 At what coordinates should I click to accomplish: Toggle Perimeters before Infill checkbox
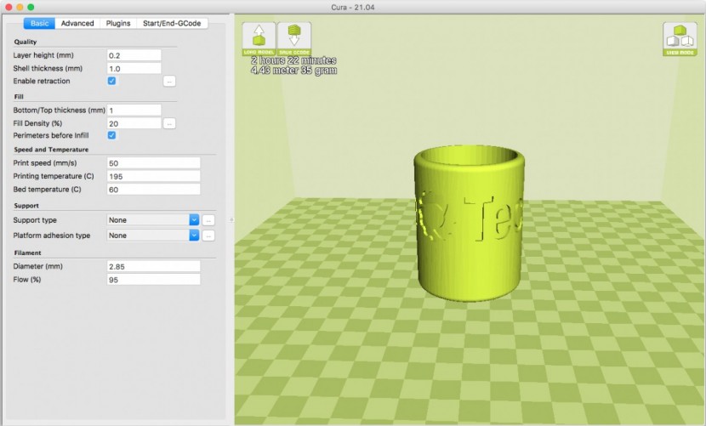111,135
